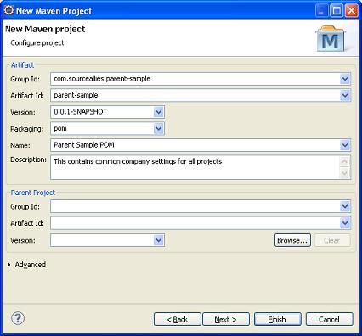Click the Description text area
The height and width of the screenshot is (336, 362).
pos(195,167)
